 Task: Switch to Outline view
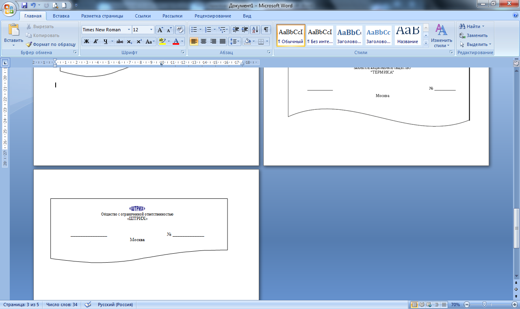click(x=437, y=305)
